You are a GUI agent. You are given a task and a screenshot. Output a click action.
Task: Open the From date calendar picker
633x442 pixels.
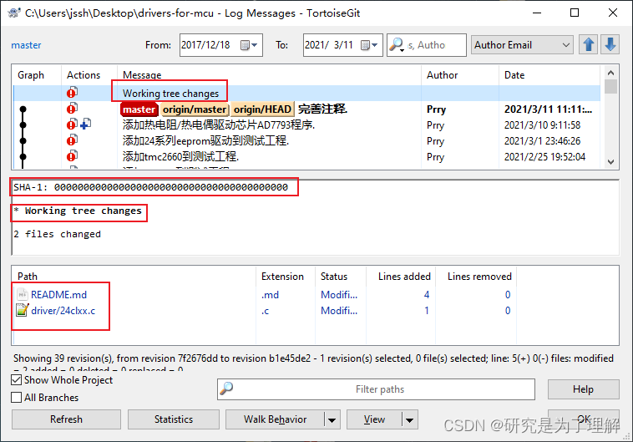tap(249, 45)
